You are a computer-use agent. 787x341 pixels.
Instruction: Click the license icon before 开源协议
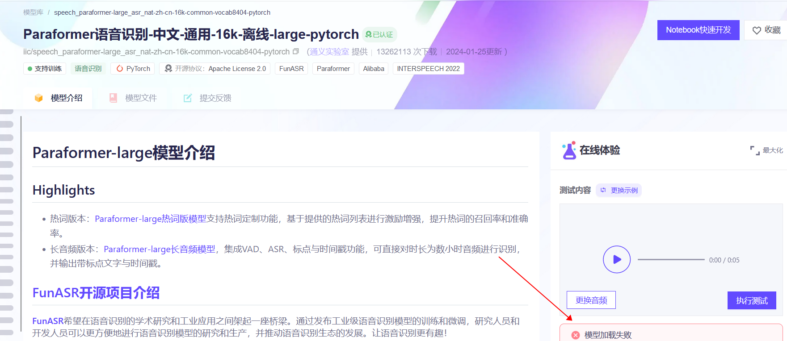point(168,68)
